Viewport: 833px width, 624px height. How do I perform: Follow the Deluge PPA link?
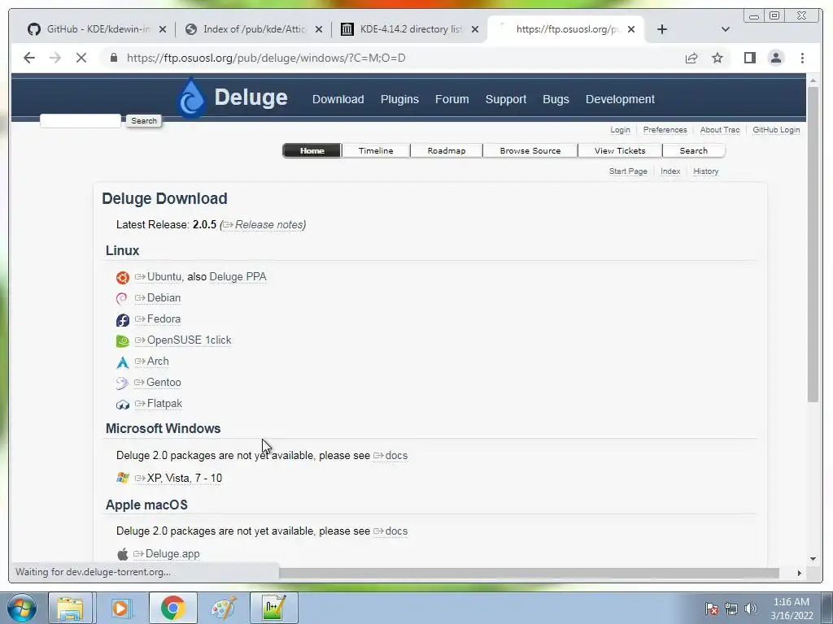pyautogui.click(x=238, y=277)
